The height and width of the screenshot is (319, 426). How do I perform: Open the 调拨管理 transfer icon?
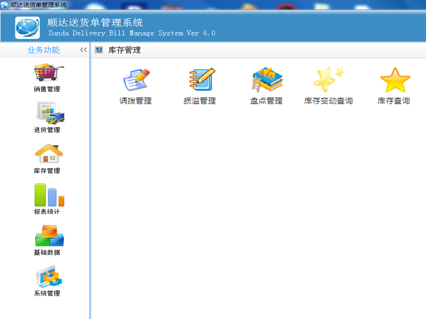[136, 80]
